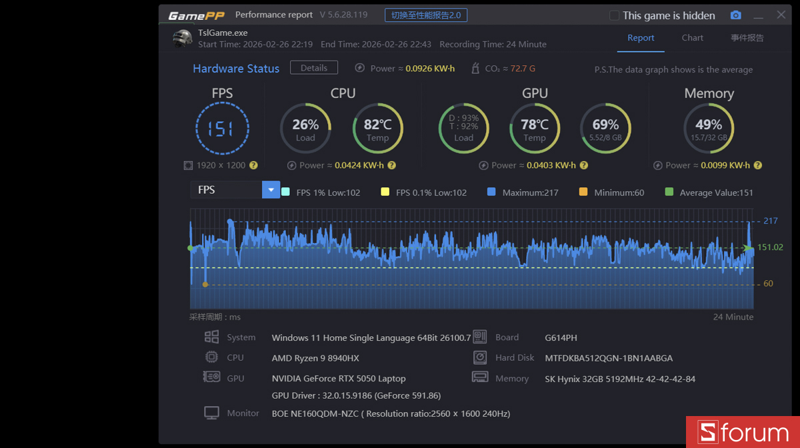Click the Memory icon beside SK Hynix 32GB
The image size is (800, 448).
pos(480,377)
